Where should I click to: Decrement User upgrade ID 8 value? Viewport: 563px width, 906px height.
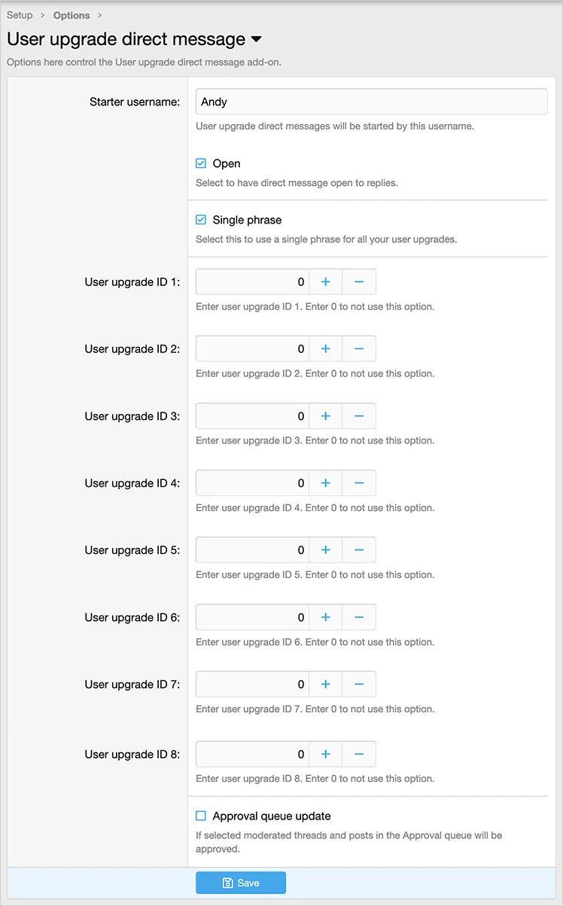point(359,754)
